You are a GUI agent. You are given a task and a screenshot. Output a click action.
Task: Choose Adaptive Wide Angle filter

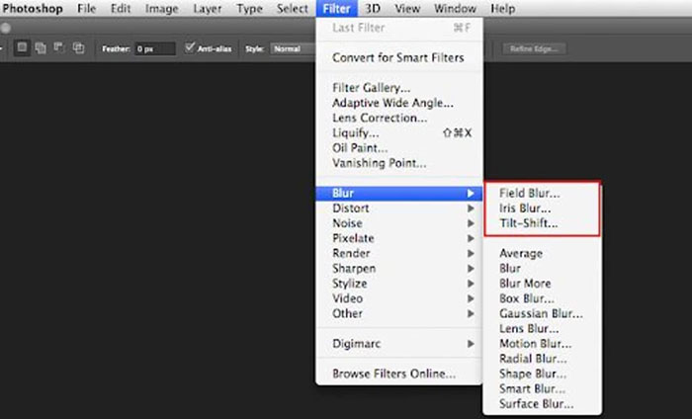pos(399,103)
